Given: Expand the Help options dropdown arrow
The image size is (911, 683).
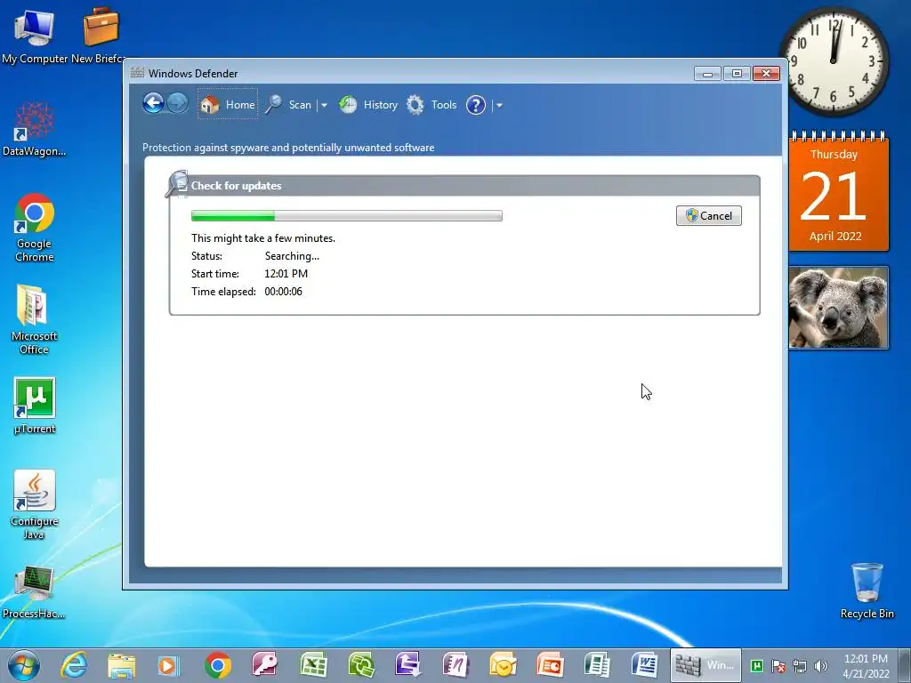Looking at the screenshot, I should pyautogui.click(x=499, y=105).
